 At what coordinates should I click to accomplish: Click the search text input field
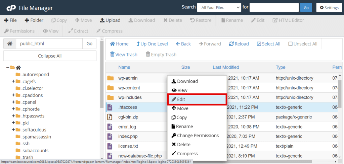coord(274,7)
